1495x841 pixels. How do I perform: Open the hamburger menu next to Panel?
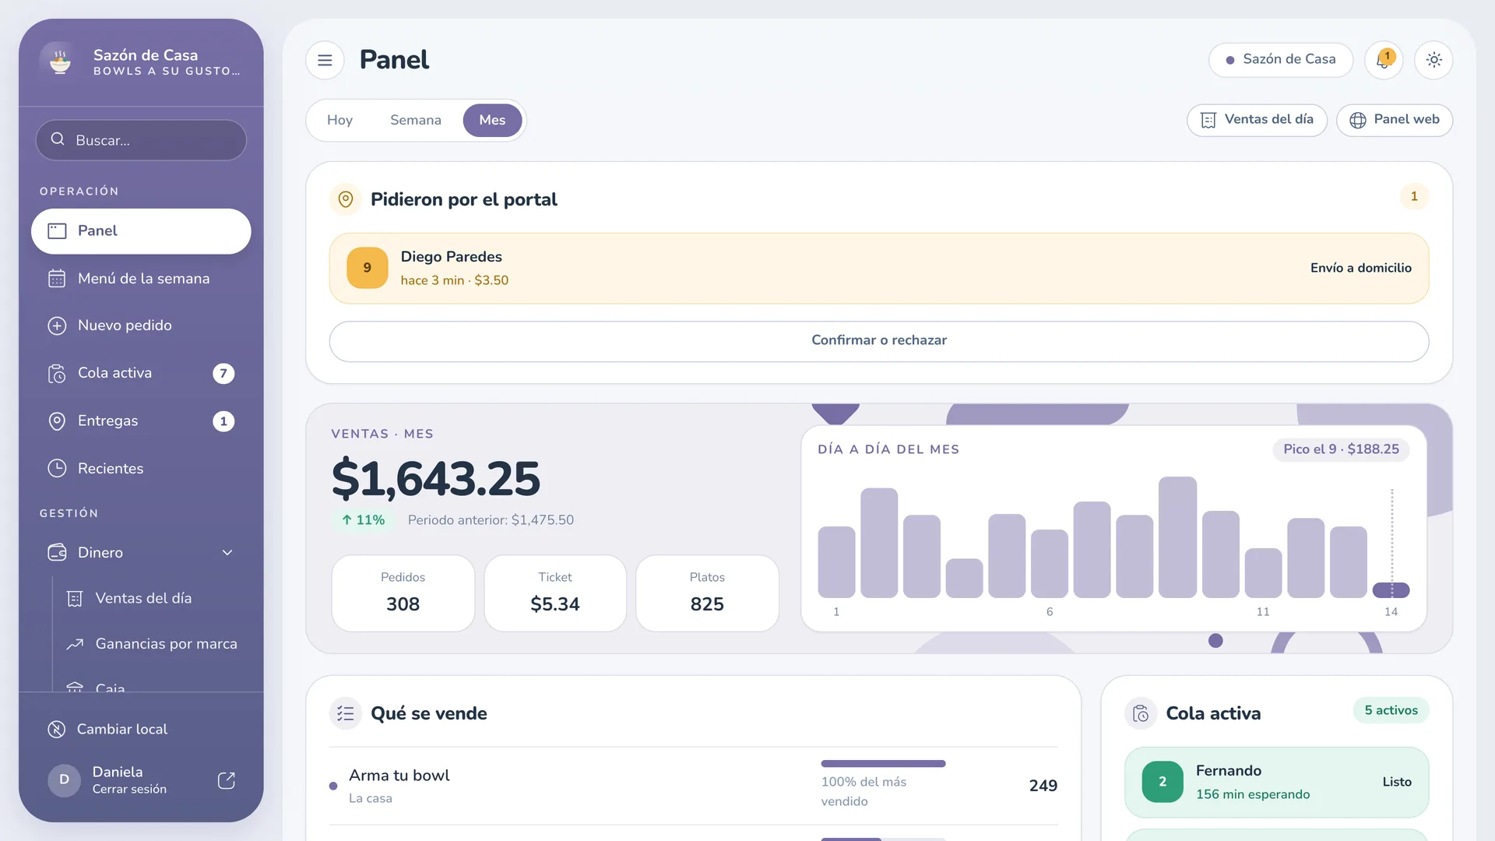tap(325, 60)
